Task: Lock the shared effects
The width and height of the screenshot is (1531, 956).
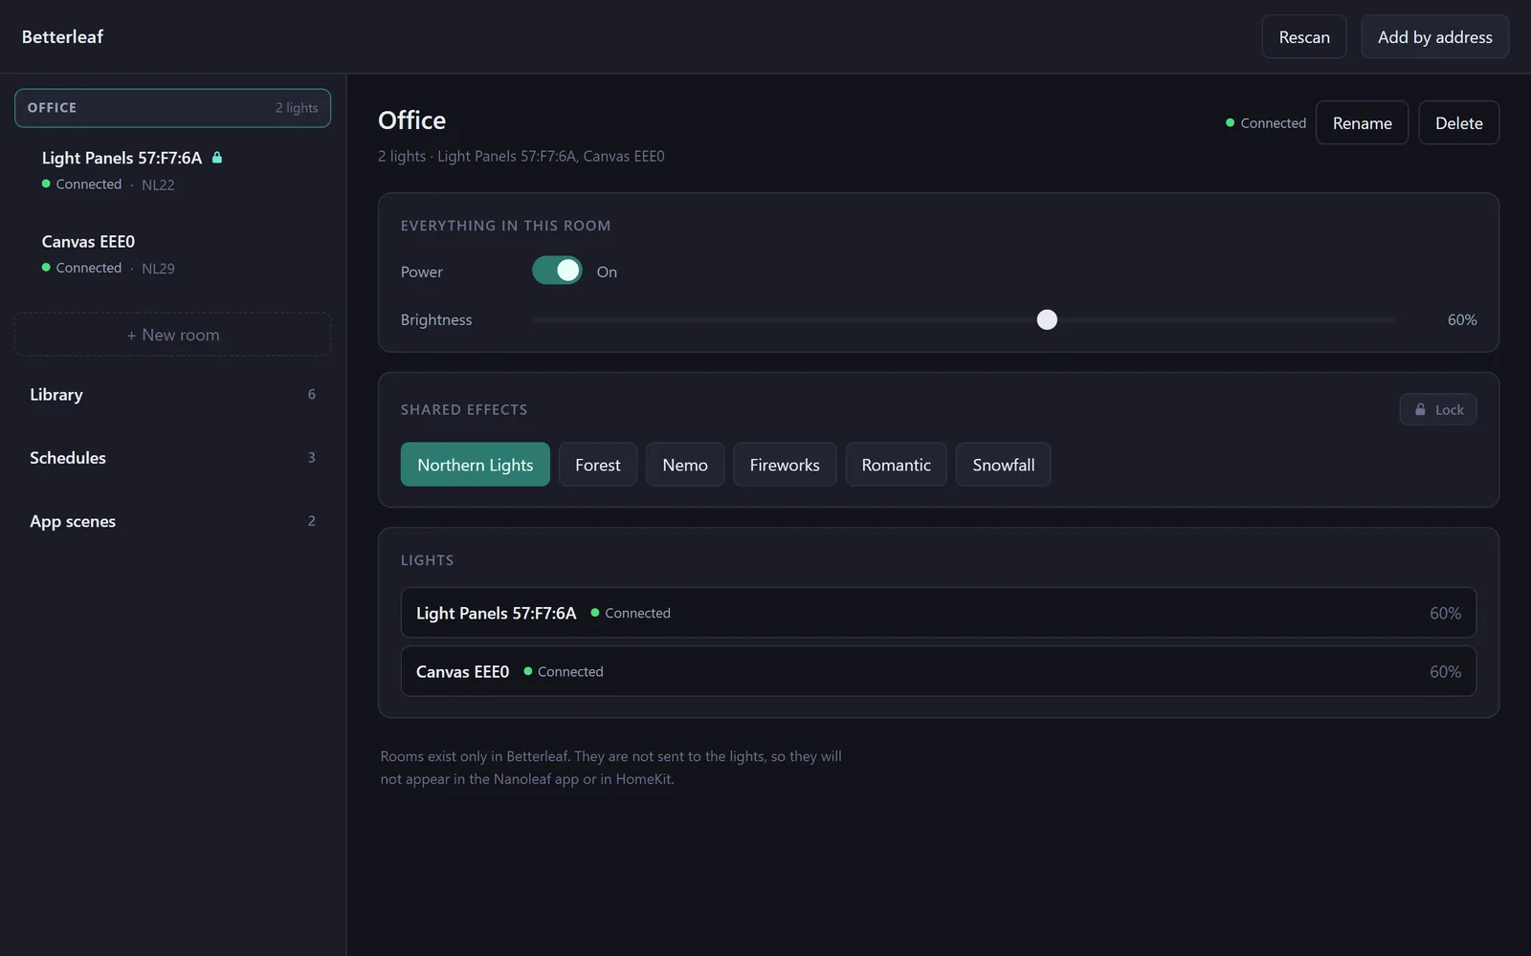Action: pyautogui.click(x=1438, y=409)
